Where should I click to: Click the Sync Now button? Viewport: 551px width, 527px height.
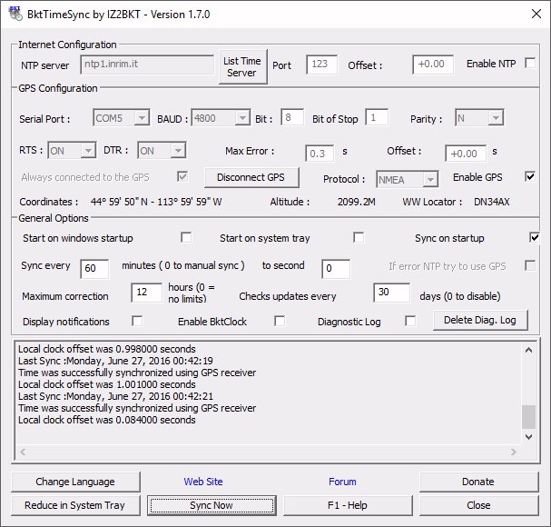point(211,505)
